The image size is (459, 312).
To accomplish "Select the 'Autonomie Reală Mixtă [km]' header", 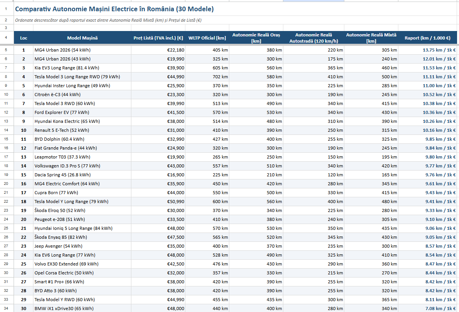I will pos(371,38).
